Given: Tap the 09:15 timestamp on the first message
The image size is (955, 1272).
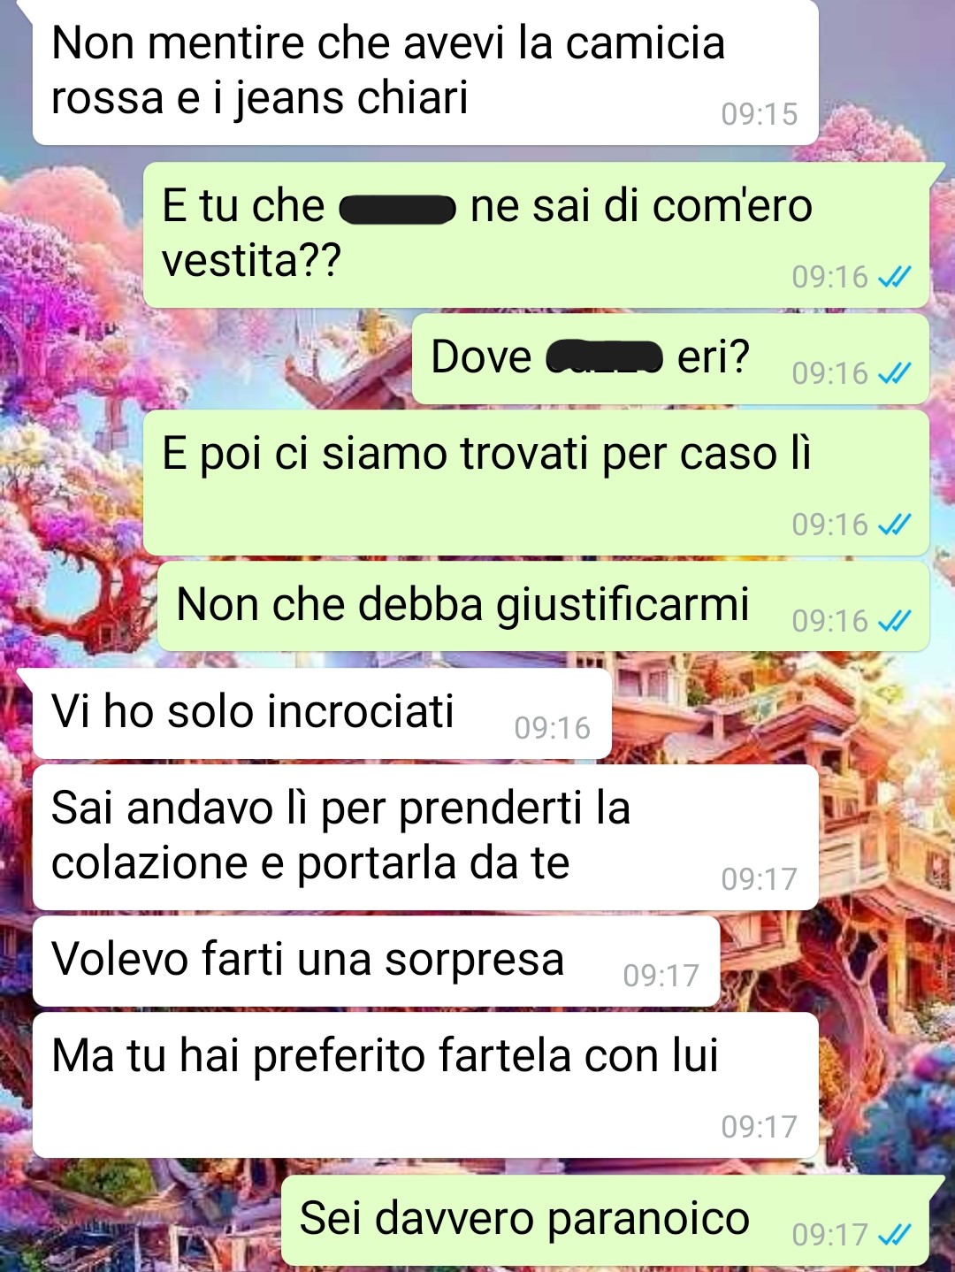Looking at the screenshot, I should pyautogui.click(x=759, y=114).
